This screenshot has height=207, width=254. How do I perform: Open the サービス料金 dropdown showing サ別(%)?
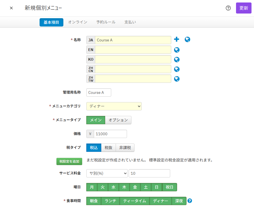coord(107,173)
